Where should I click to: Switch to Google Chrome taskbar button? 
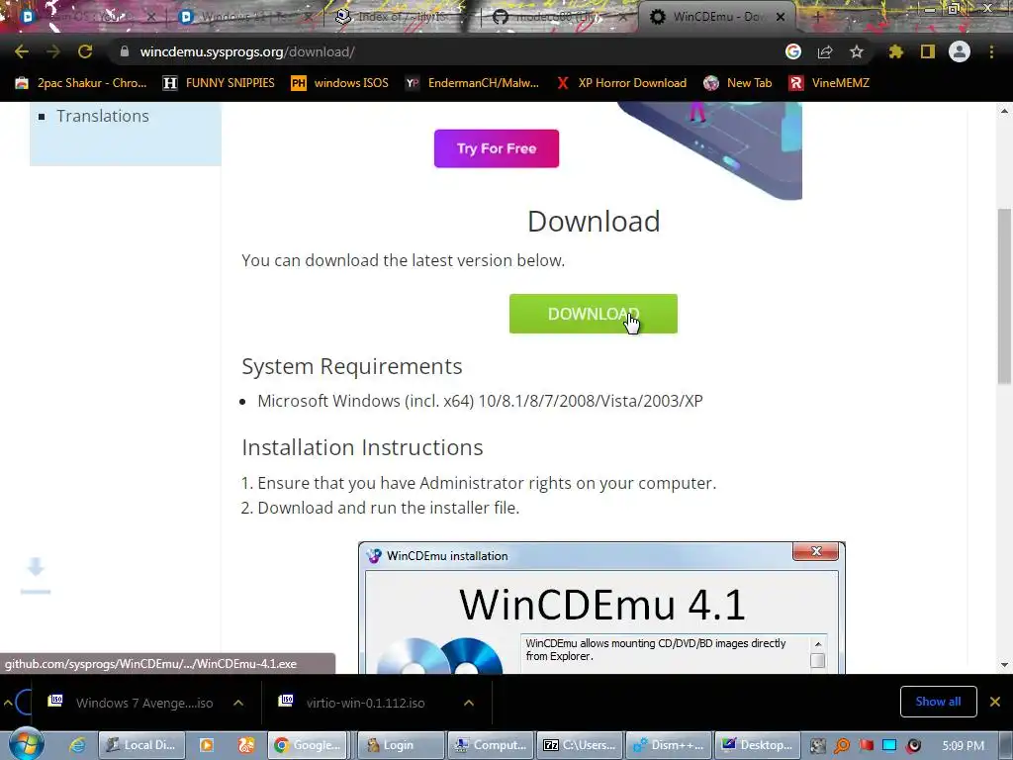coord(309,745)
